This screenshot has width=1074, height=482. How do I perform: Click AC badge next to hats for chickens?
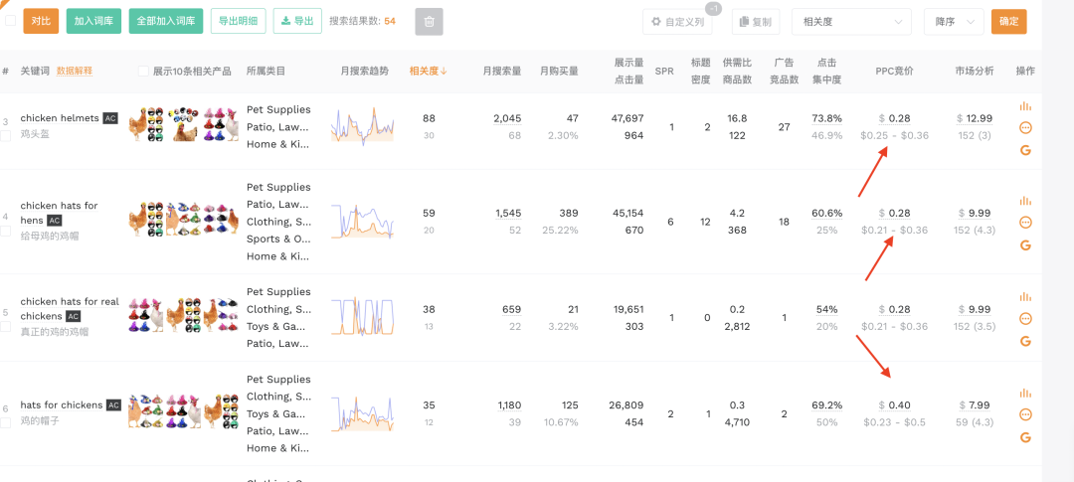click(113, 405)
